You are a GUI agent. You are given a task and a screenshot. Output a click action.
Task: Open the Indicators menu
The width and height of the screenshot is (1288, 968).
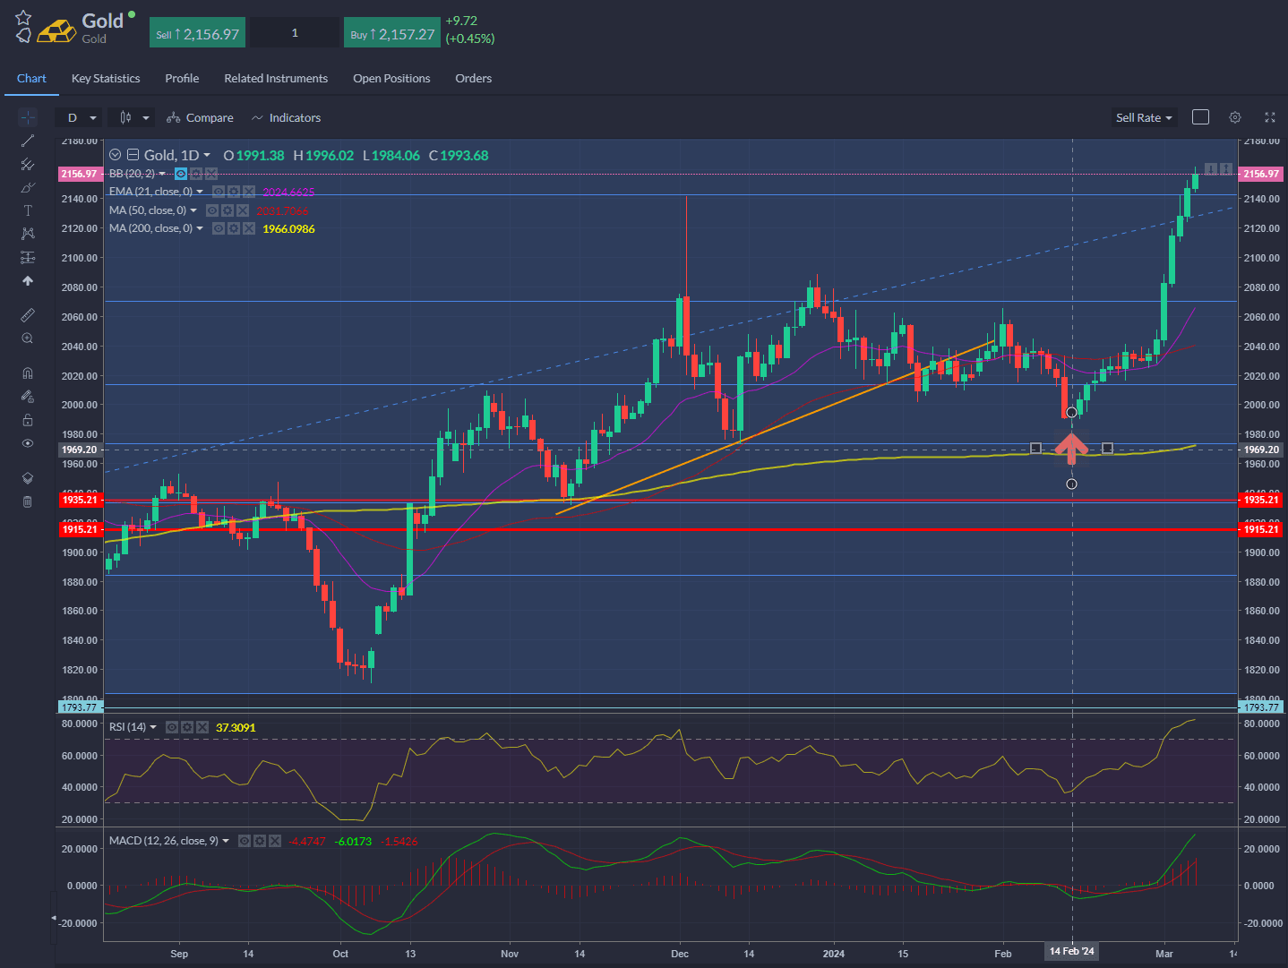click(x=287, y=117)
